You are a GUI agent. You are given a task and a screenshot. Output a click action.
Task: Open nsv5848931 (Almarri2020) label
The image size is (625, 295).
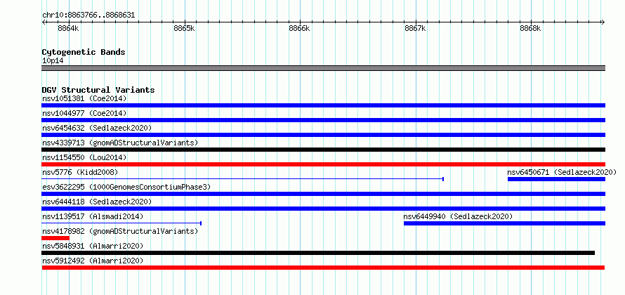point(93,246)
